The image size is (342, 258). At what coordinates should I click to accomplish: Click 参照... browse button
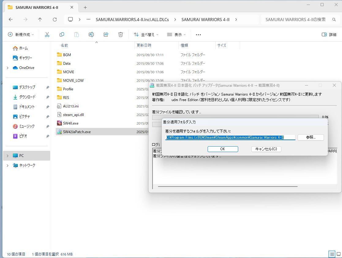(310, 137)
